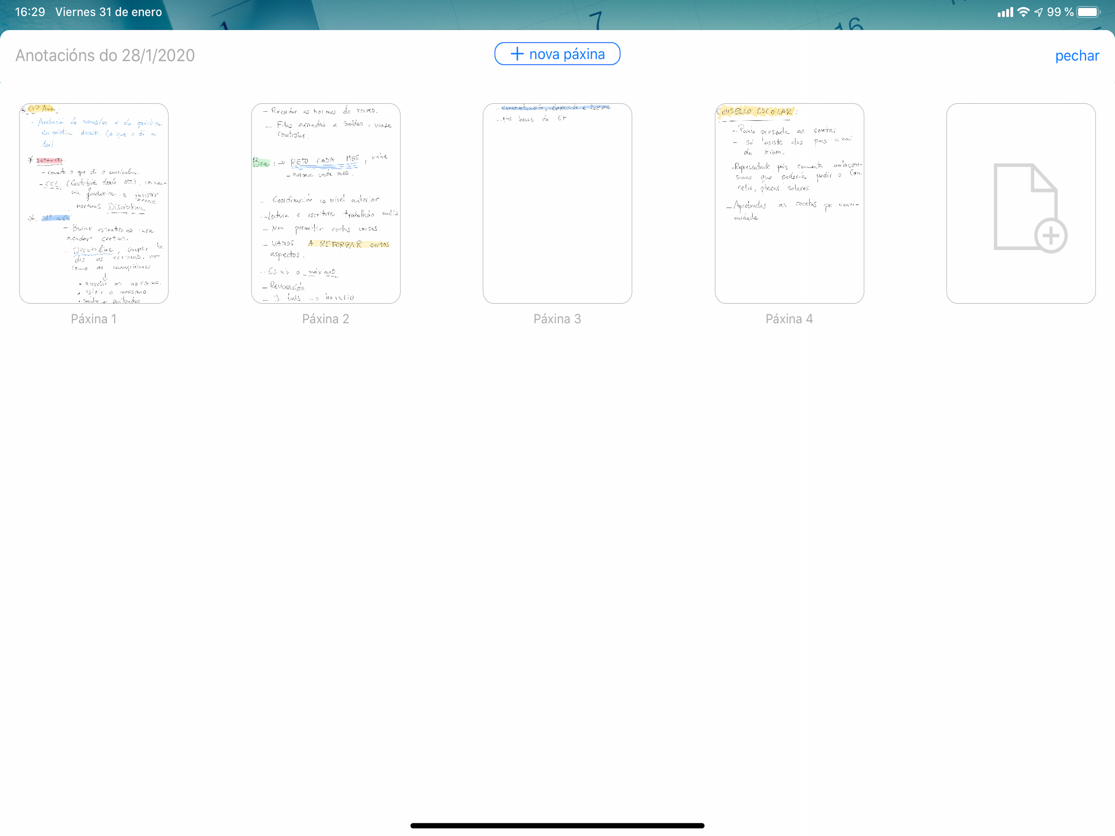This screenshot has height=836, width=1115.
Task: Tap the cellular signal bars icon
Action: tap(1005, 12)
